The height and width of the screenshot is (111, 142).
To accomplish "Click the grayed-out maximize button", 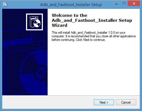I will coord(124,4).
